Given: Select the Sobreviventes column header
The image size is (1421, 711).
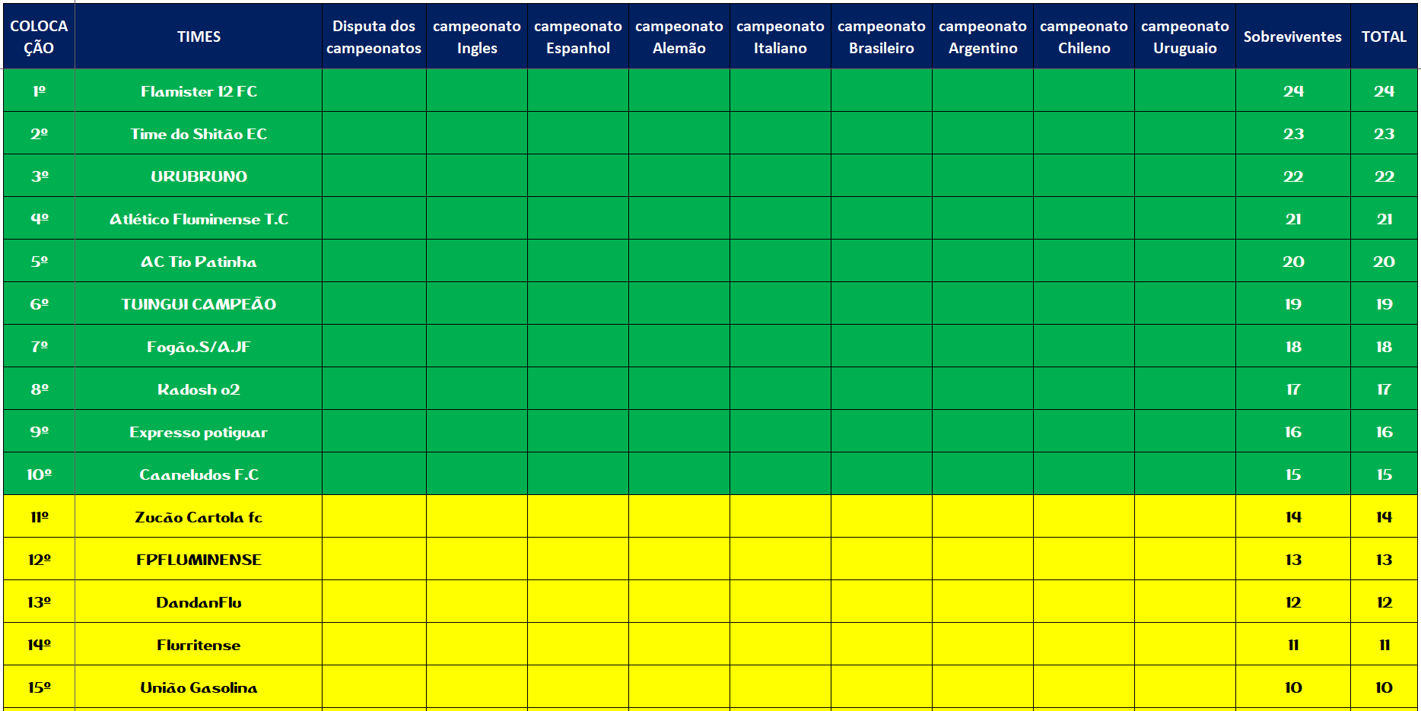Looking at the screenshot, I should pos(1292,37).
